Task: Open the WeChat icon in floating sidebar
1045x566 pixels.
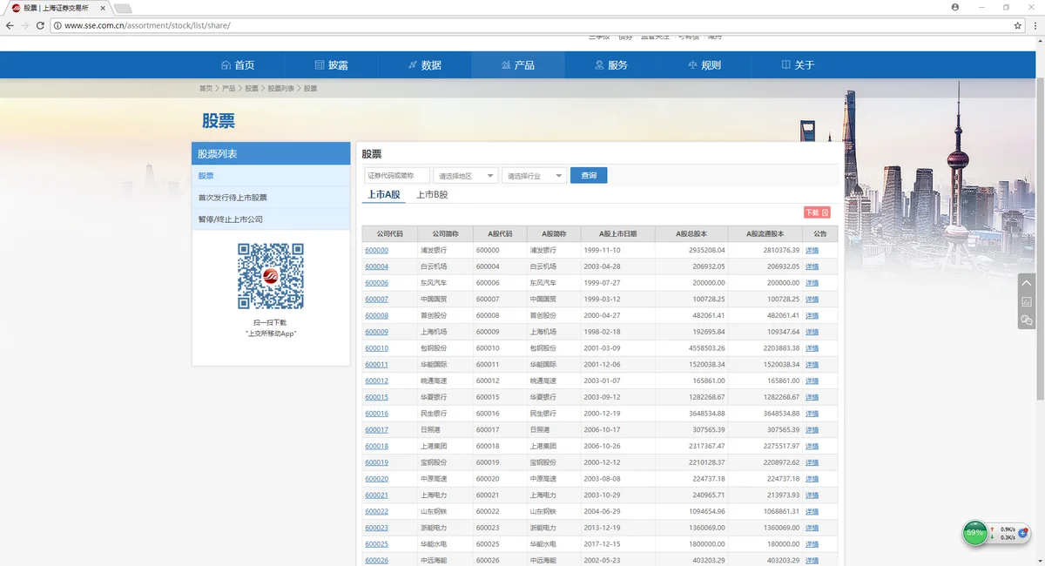Action: pos(1027,320)
